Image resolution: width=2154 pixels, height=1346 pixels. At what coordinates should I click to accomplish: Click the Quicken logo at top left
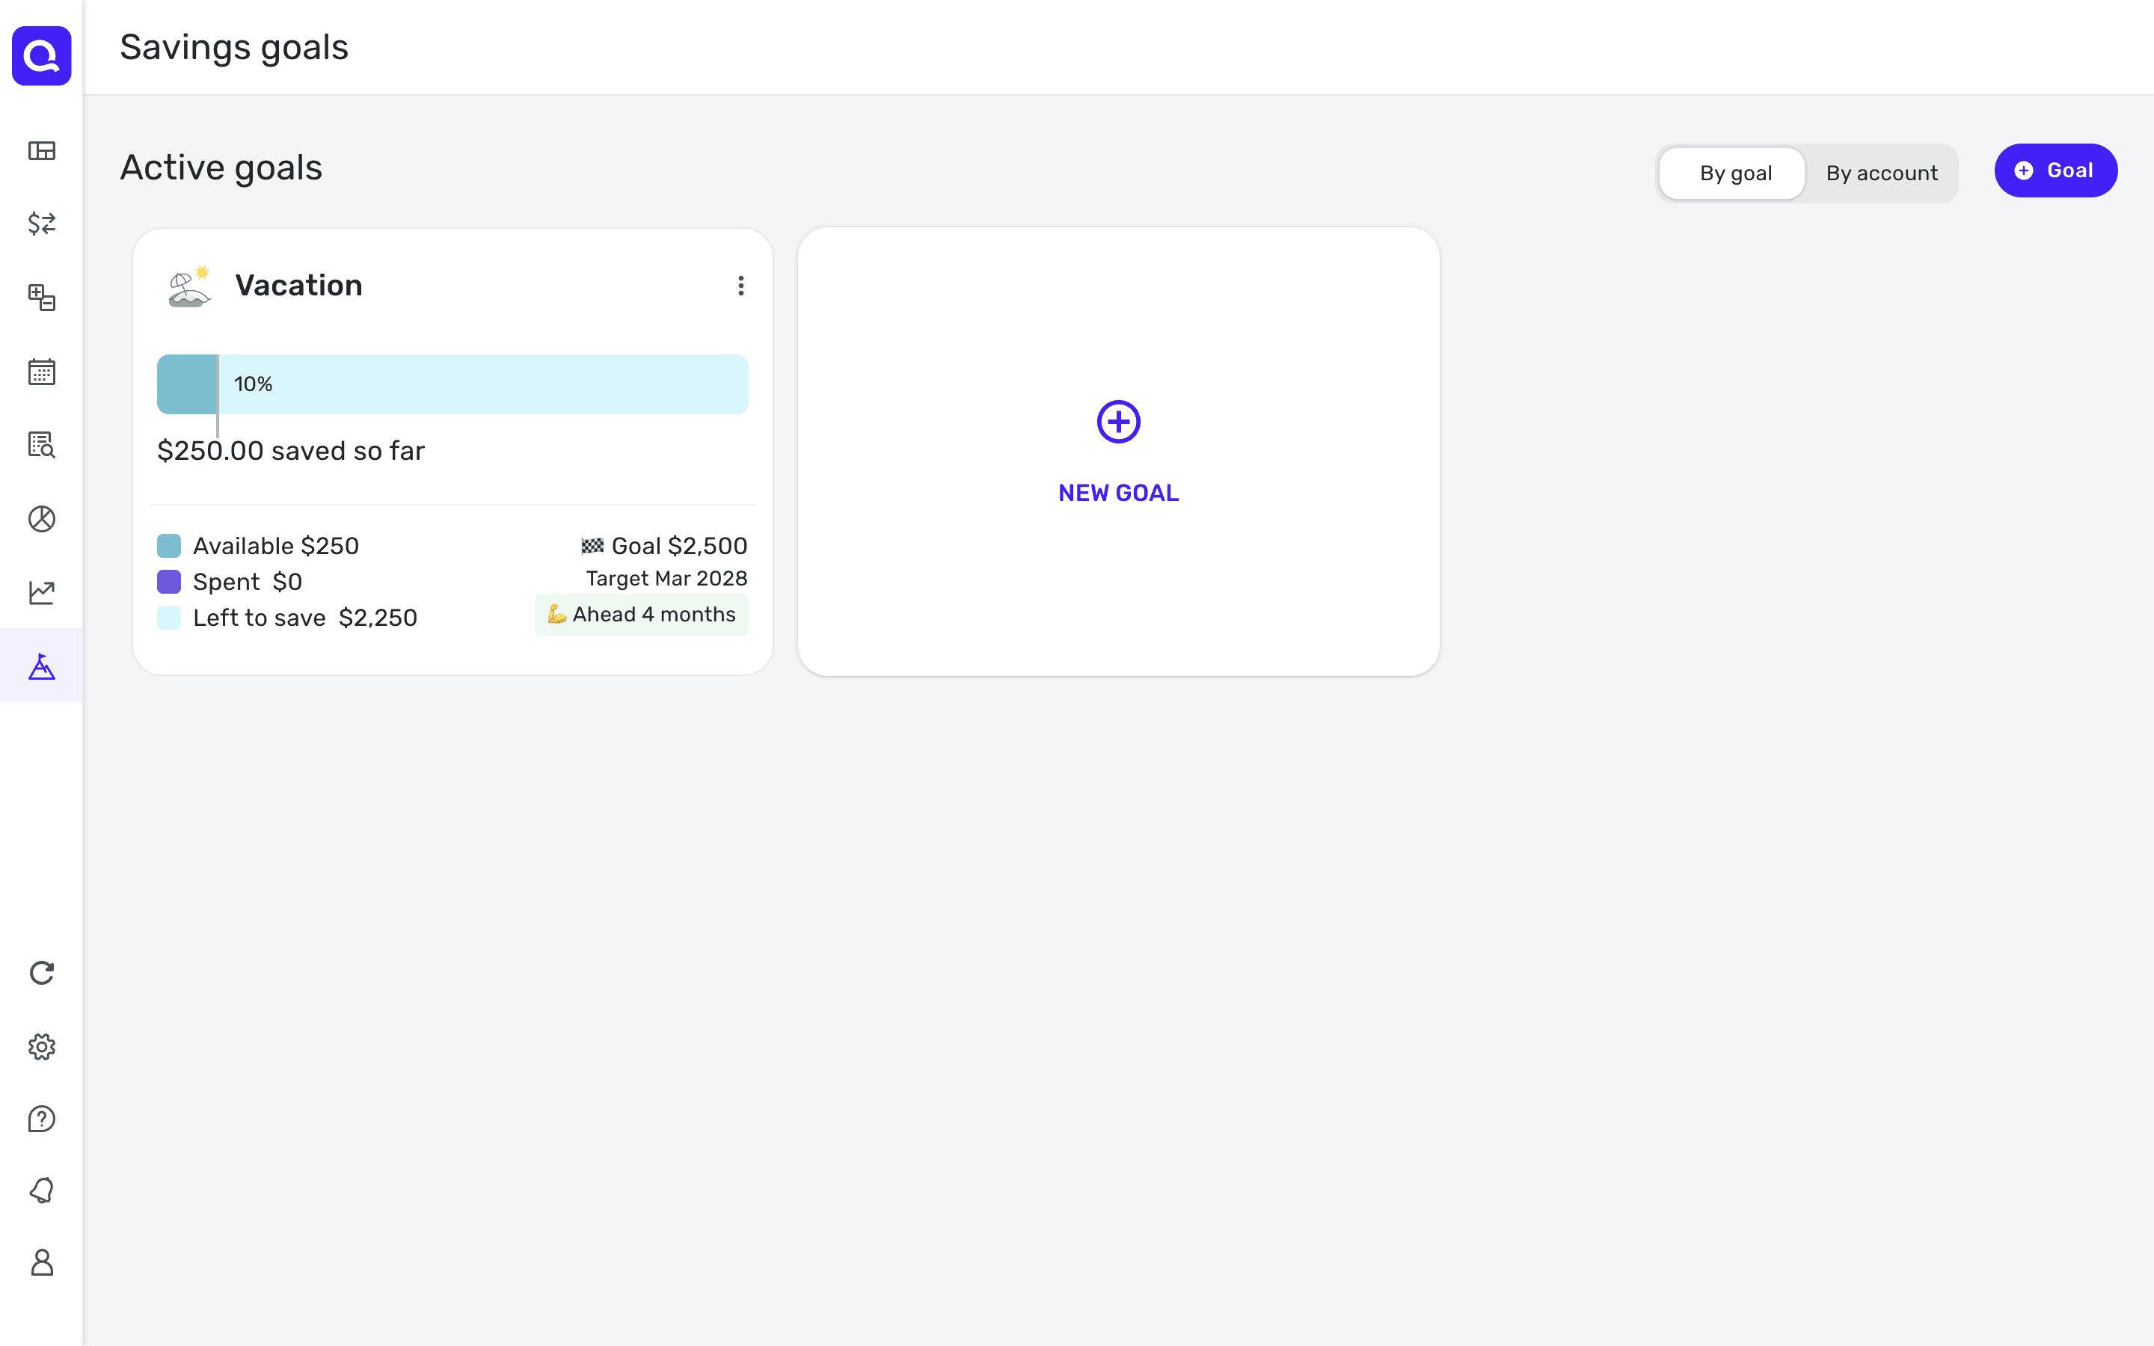coord(42,56)
